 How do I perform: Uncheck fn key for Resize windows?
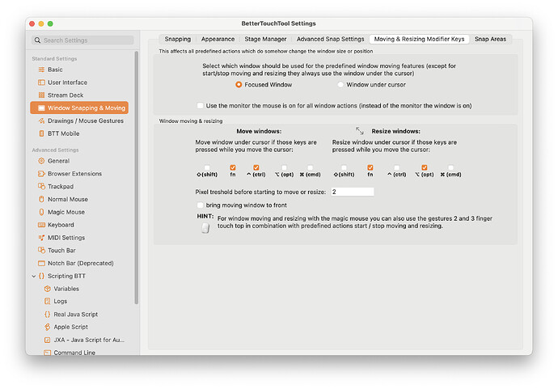(x=370, y=167)
